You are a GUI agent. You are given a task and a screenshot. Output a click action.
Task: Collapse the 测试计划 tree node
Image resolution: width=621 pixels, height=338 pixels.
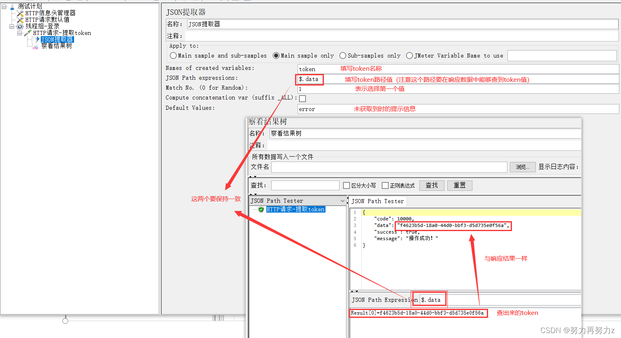4,6
